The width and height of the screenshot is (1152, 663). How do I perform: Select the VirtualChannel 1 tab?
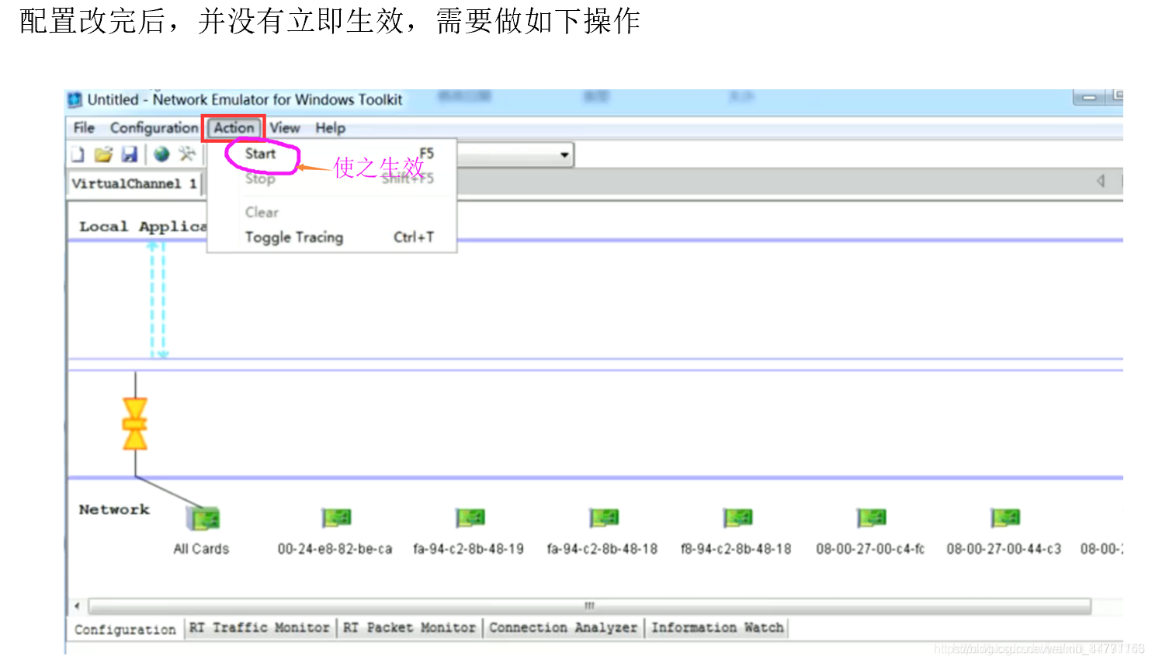[134, 184]
